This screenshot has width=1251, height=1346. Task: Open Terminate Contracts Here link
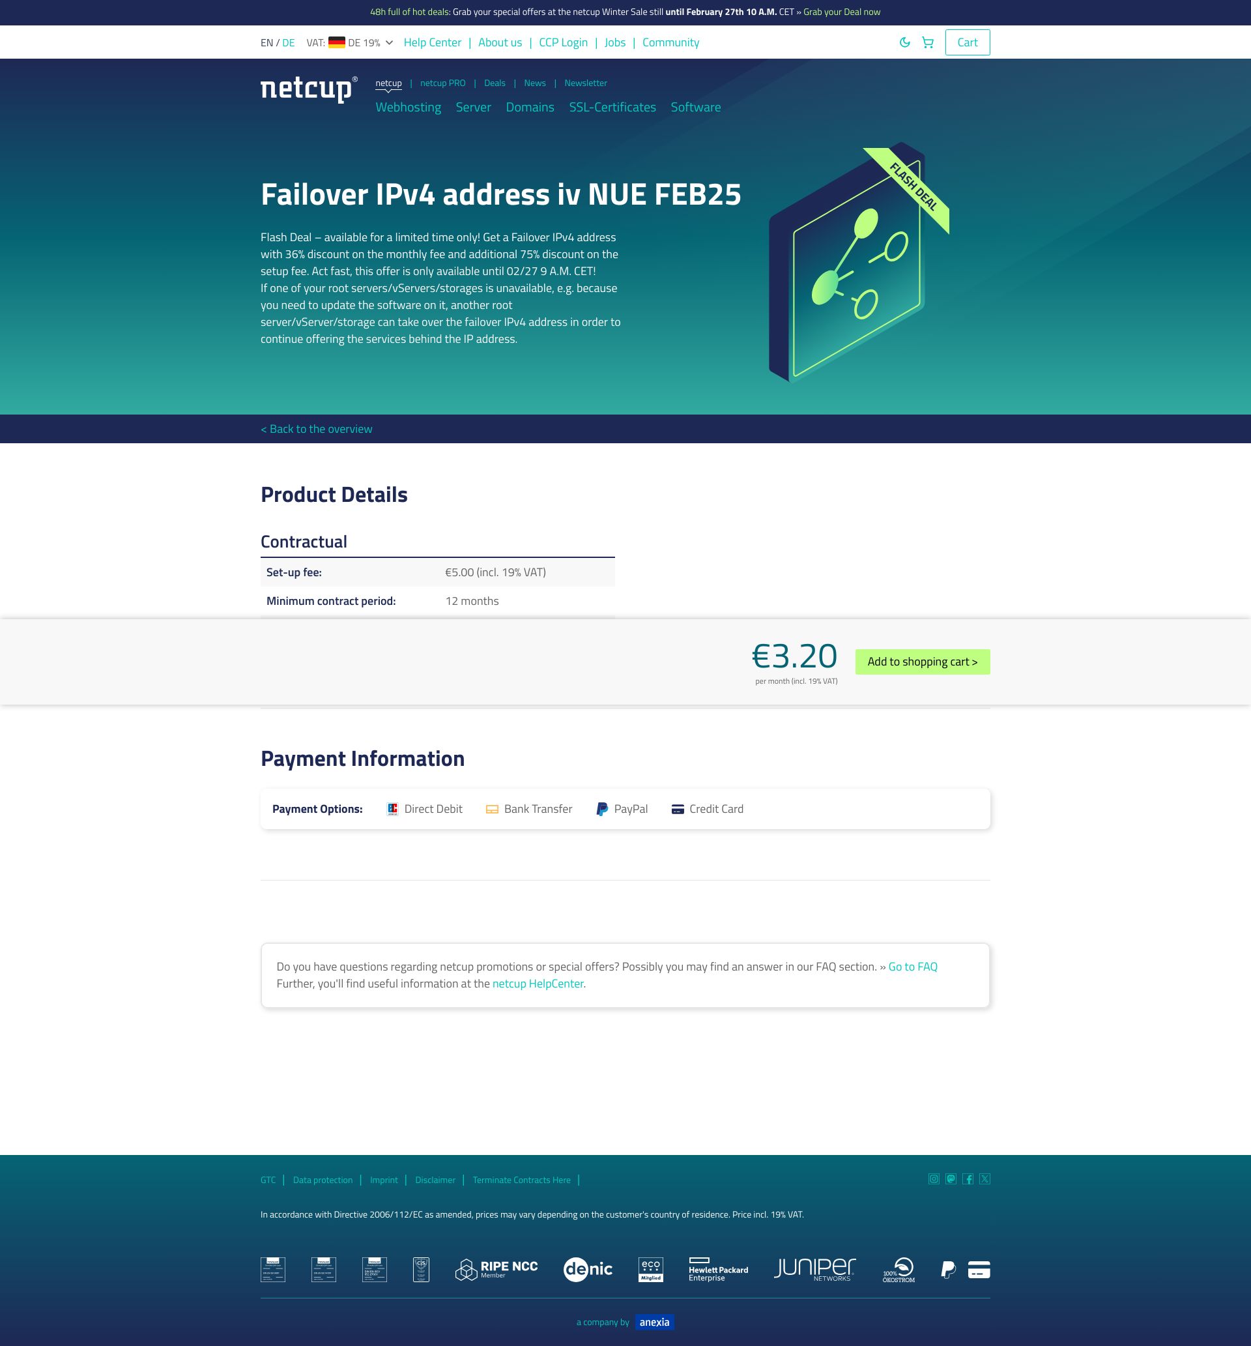521,1180
